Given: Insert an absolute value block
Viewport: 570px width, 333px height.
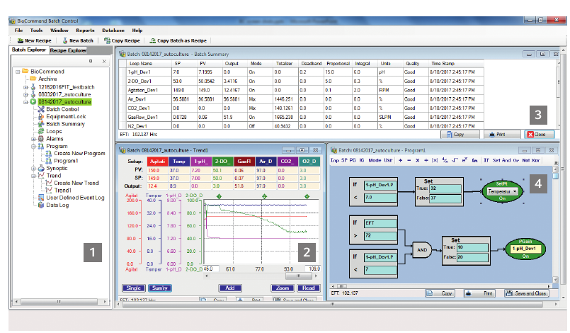Looking at the screenshot, I should point(435,160).
